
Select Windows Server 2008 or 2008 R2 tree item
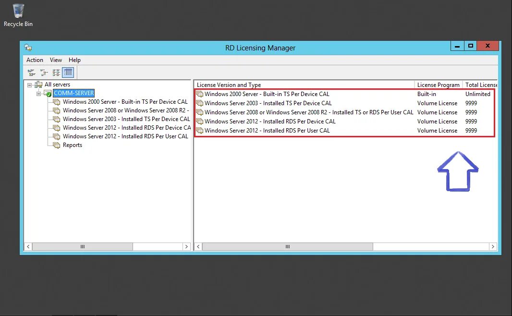pos(126,110)
